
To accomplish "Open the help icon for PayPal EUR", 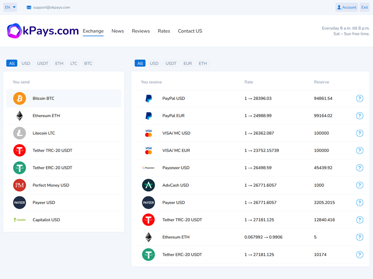I will pyautogui.click(x=359, y=116).
